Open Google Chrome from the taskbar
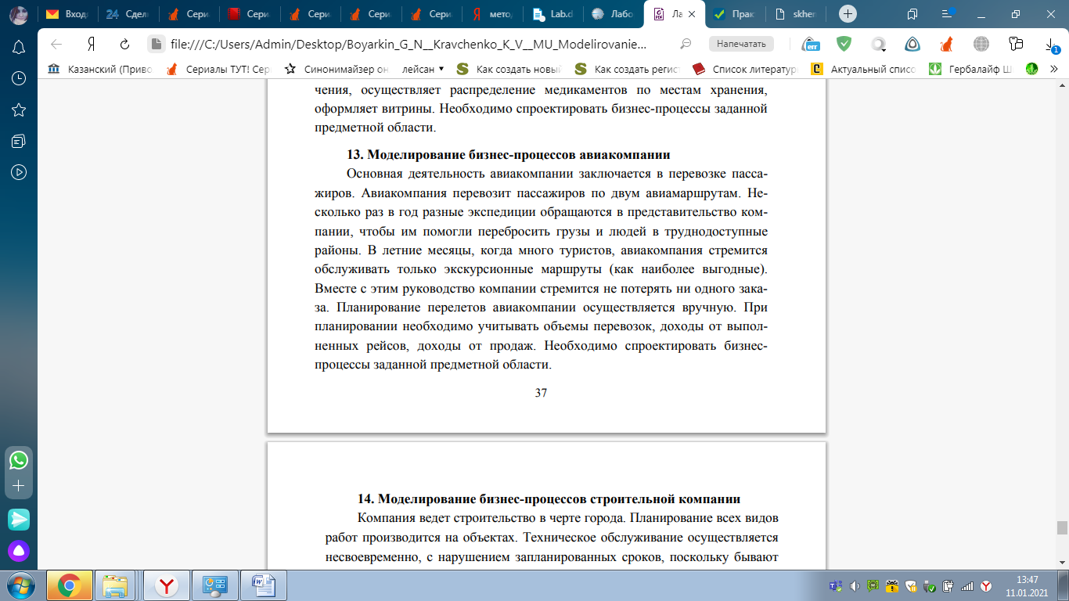Screen dimensions: 1069x601 (70, 585)
